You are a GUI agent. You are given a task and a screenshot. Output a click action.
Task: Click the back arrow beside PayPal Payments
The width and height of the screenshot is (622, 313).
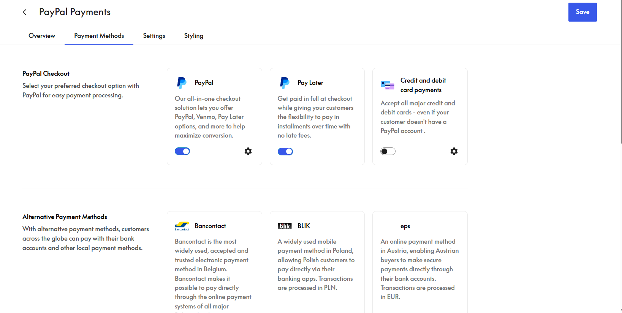25,12
